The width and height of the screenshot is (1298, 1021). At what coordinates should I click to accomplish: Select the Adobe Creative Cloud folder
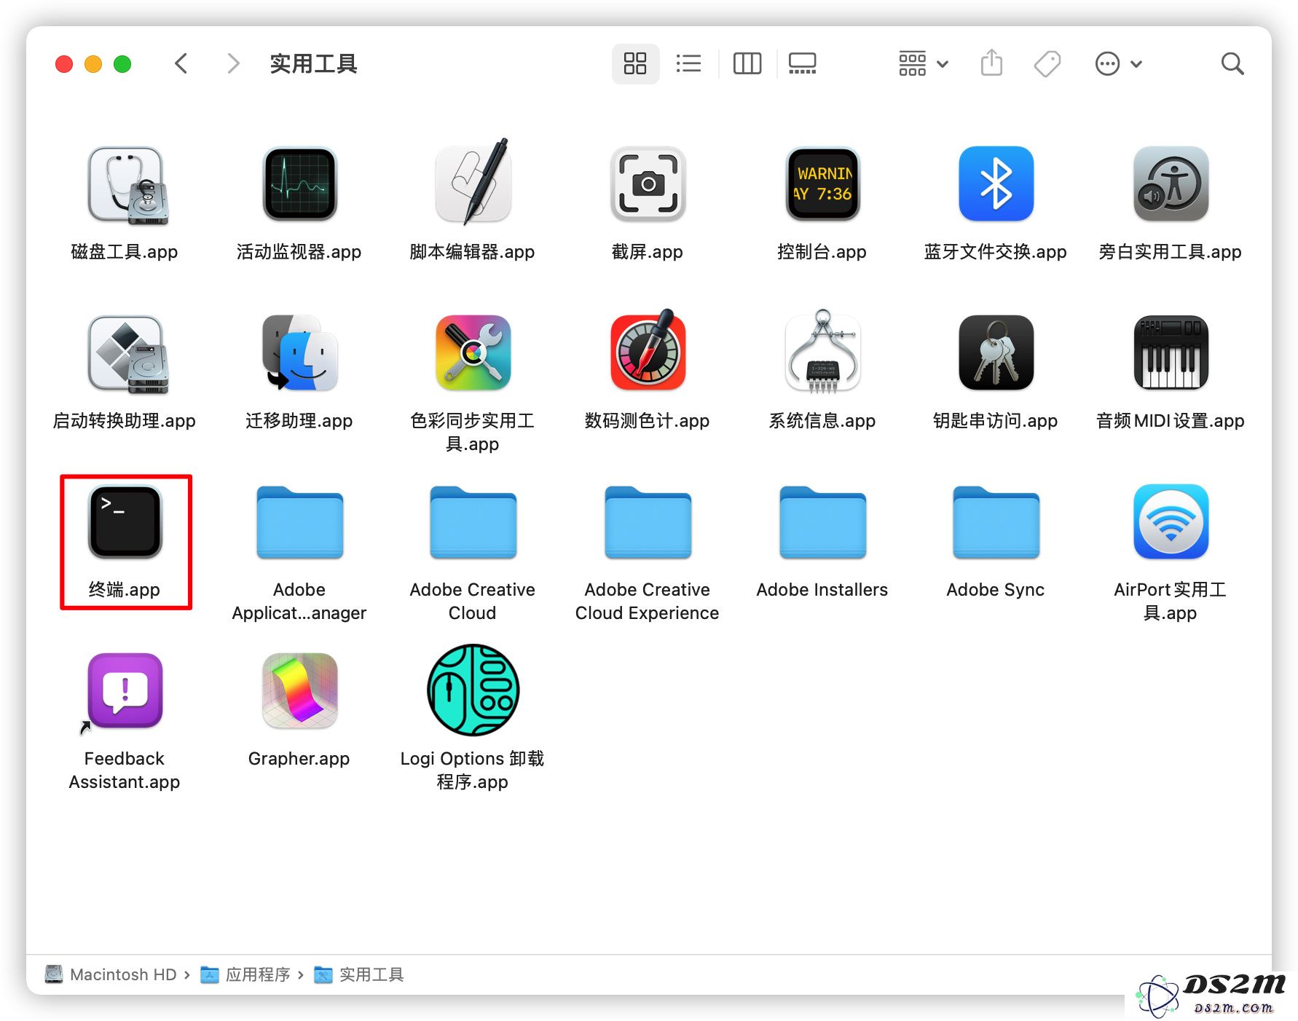[x=473, y=522]
